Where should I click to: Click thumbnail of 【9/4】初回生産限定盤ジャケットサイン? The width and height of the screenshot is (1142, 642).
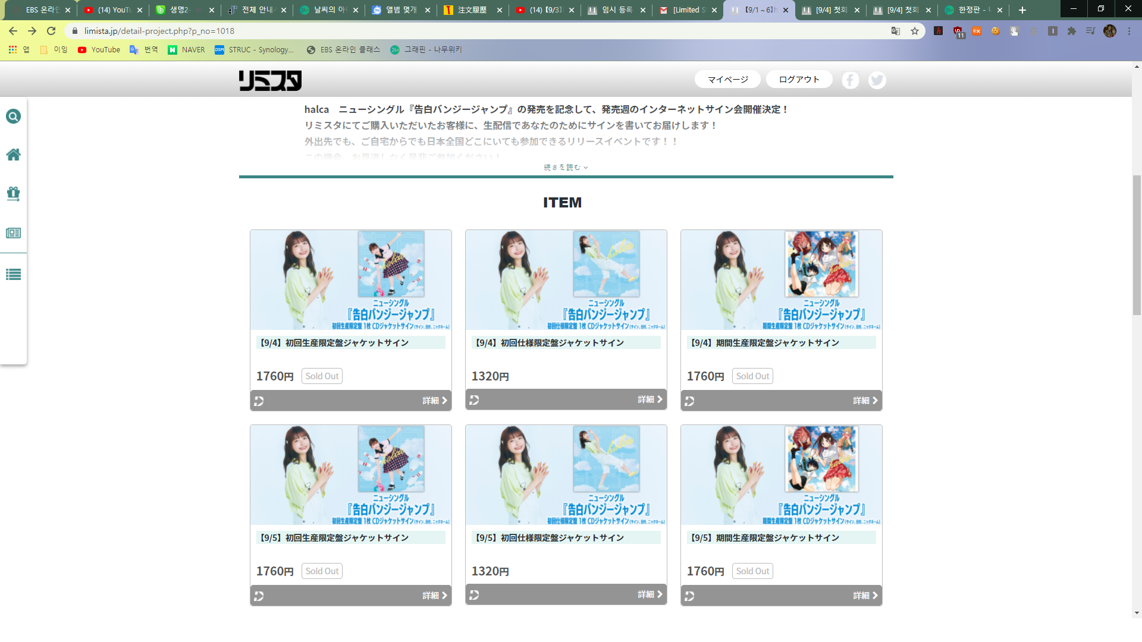tap(351, 280)
